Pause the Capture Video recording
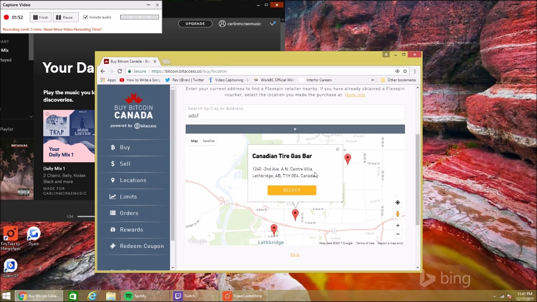Screen dimensions: 537x302 pos(65,17)
